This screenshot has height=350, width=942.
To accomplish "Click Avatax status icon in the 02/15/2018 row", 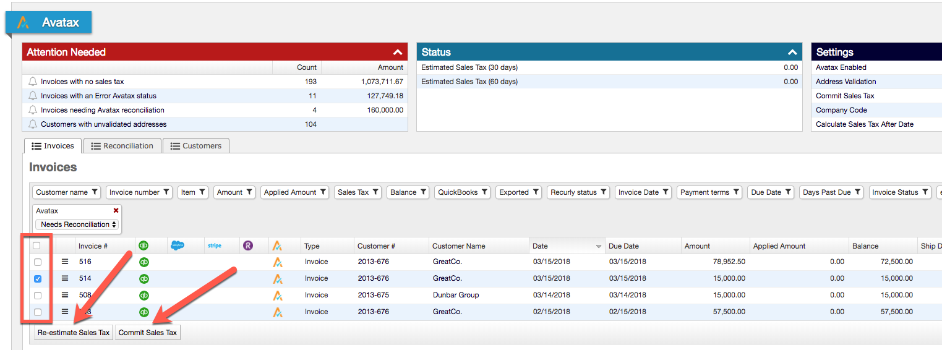I will click(278, 312).
